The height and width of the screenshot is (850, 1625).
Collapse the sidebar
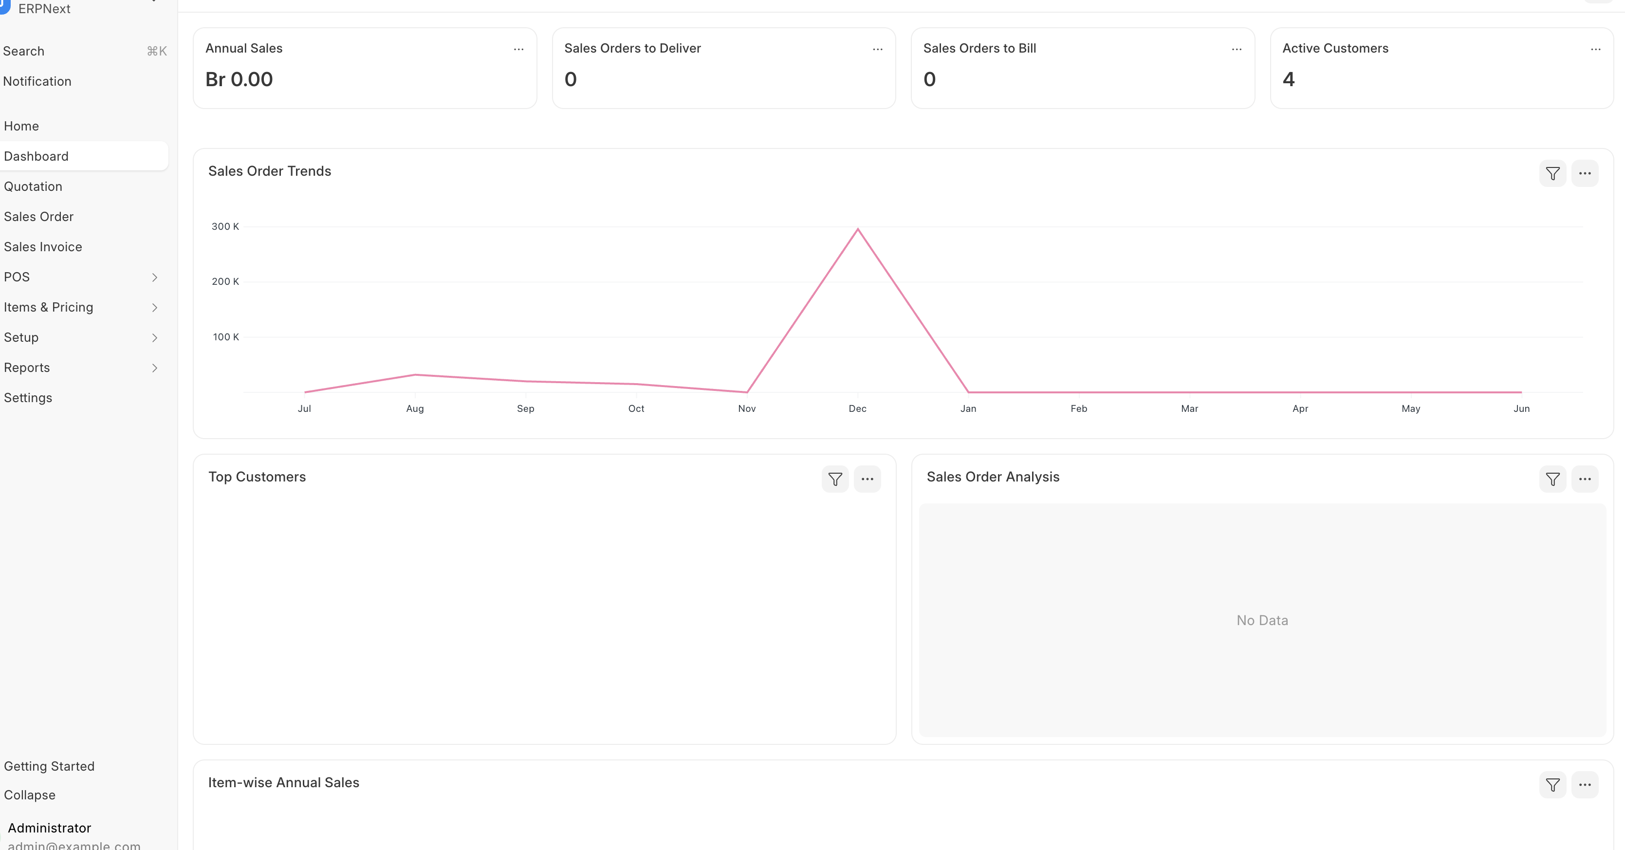coord(30,795)
